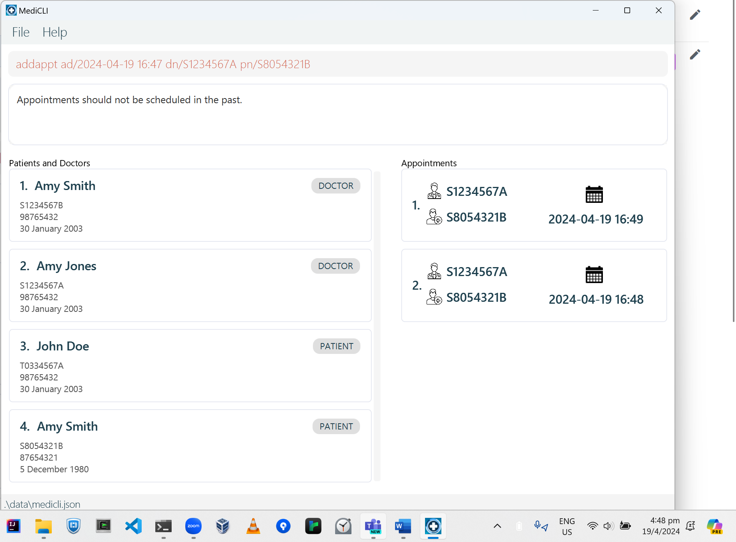Click the lower pencil edit icon behind window
This screenshot has width=736, height=542.
(695, 54)
